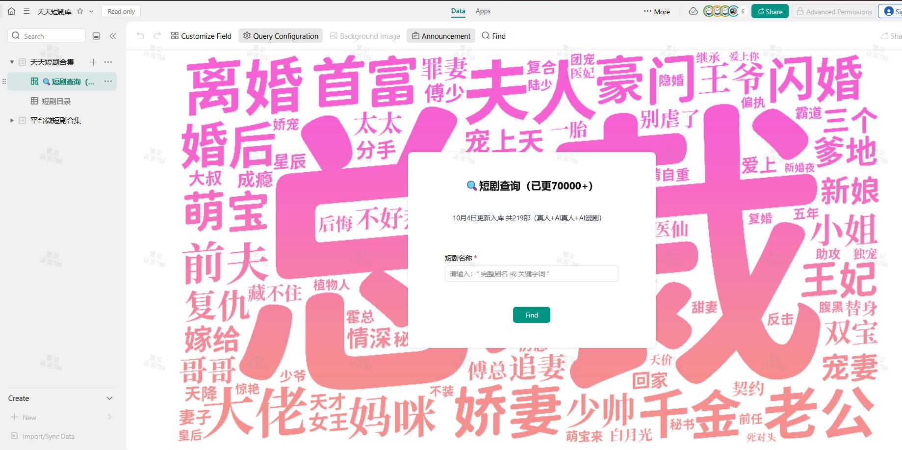Screen dimensions: 902x450
Task: Open the dropdown beside the star icon
Action: tap(91, 11)
